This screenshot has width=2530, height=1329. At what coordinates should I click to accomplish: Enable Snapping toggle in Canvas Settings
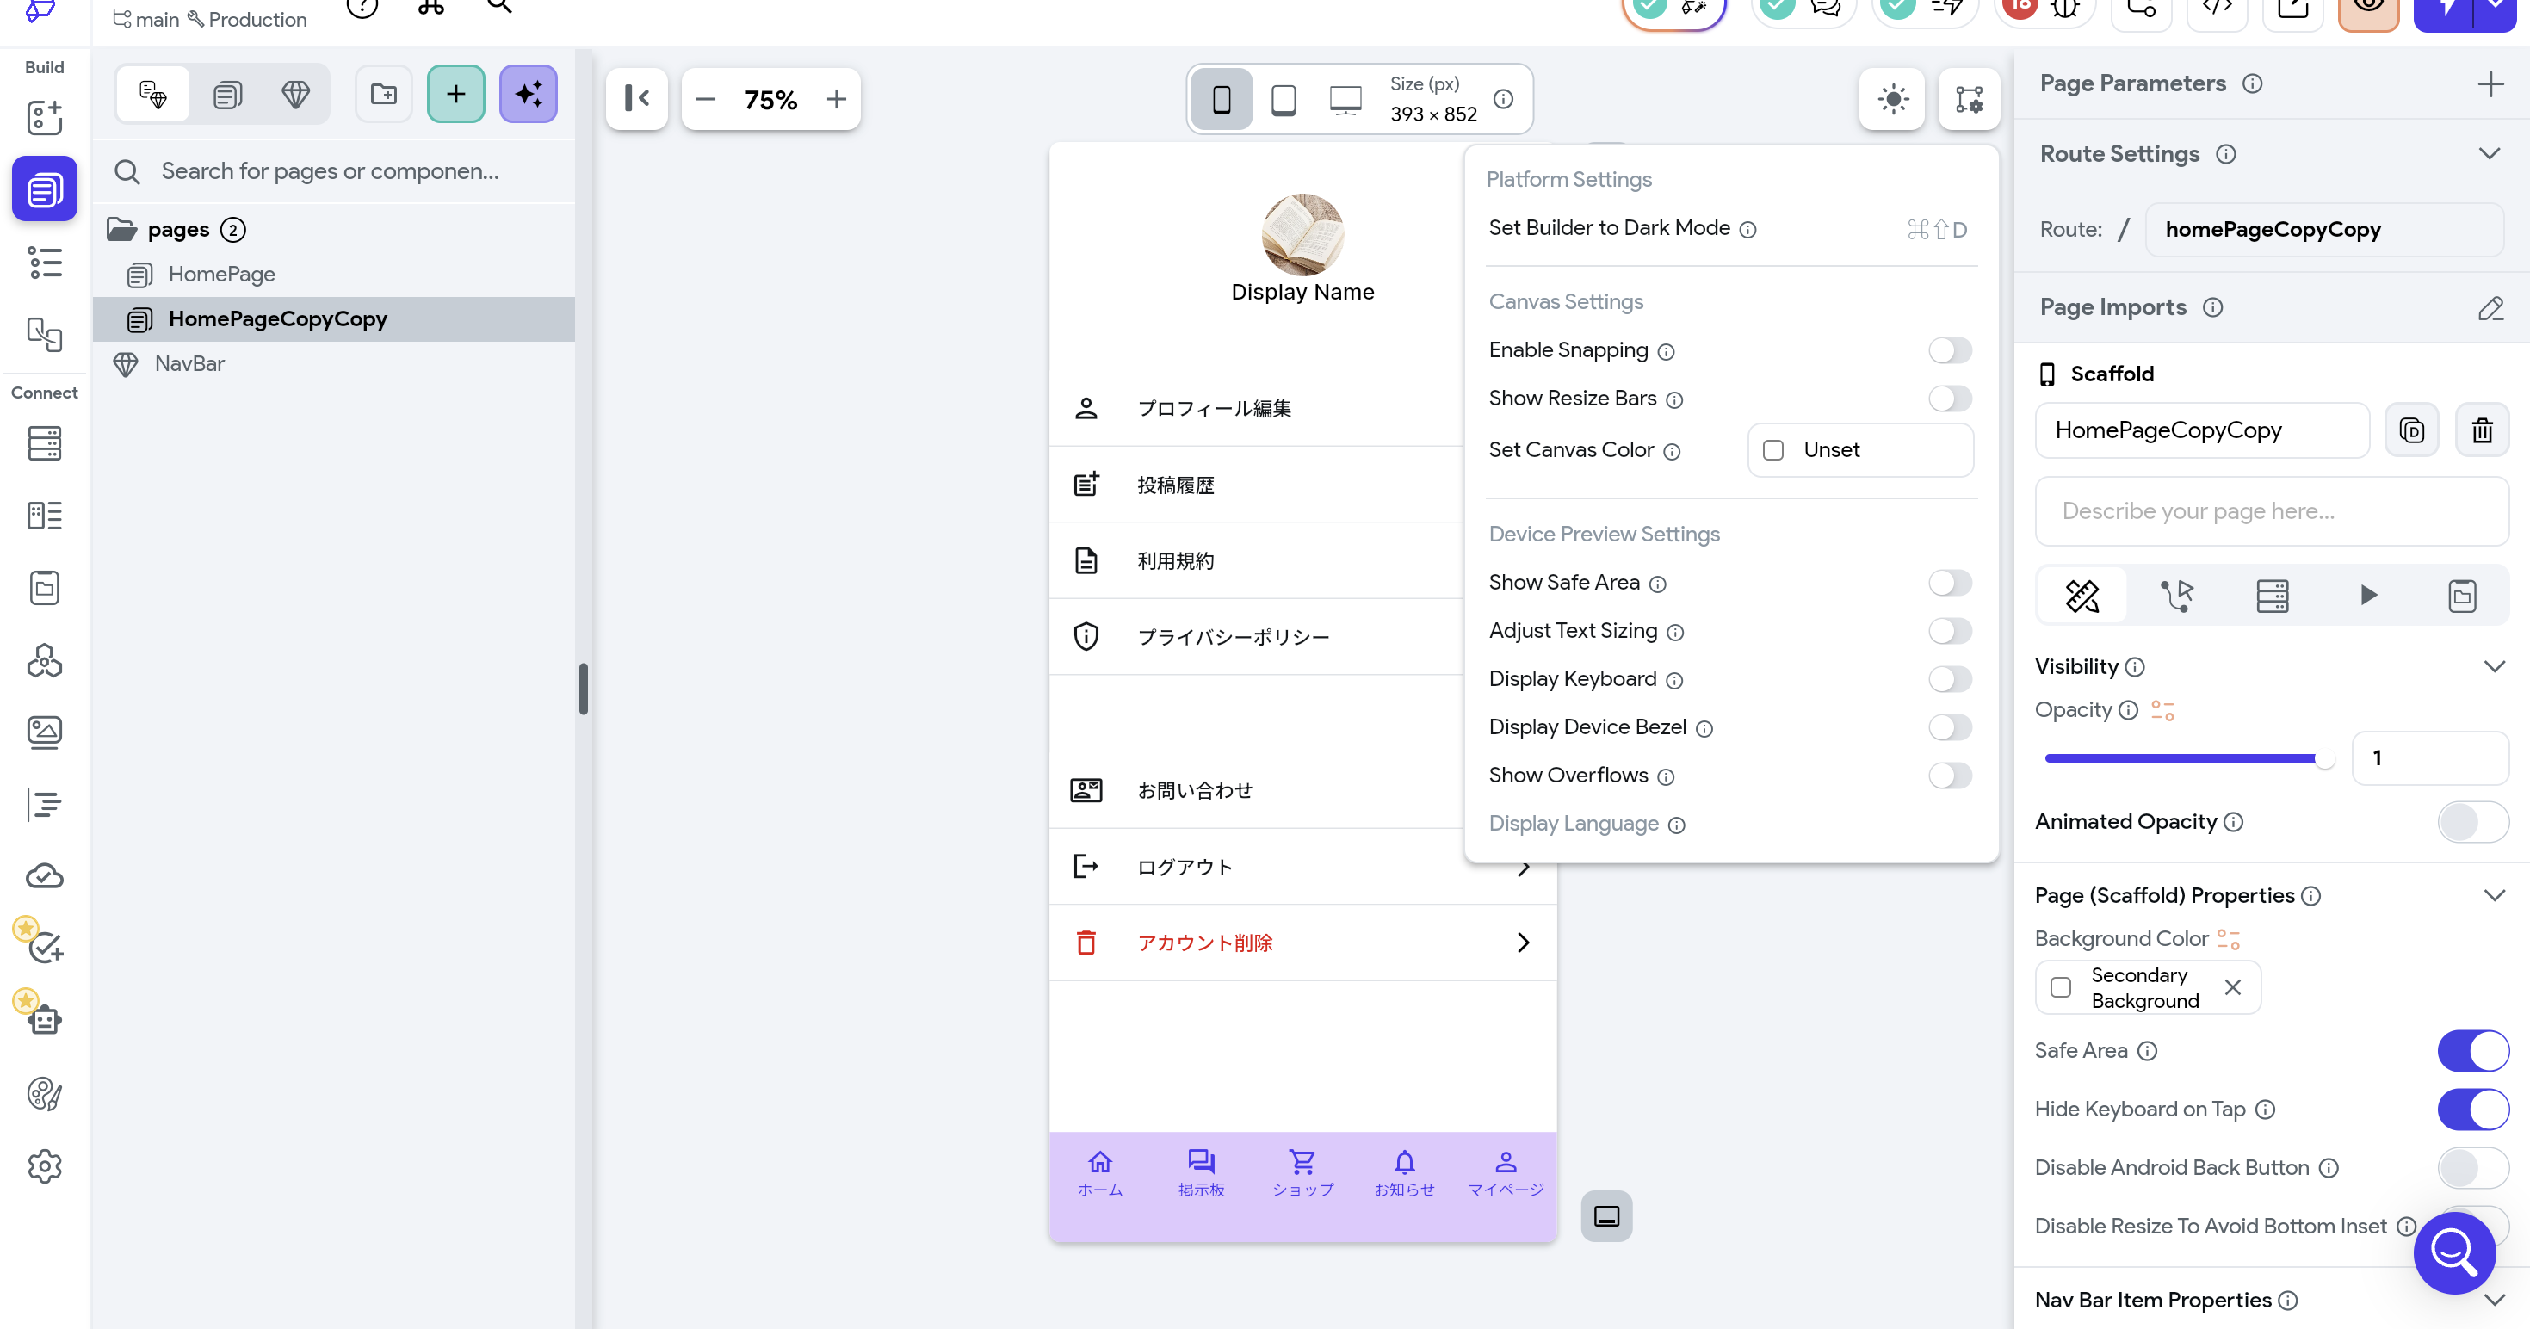(1950, 350)
